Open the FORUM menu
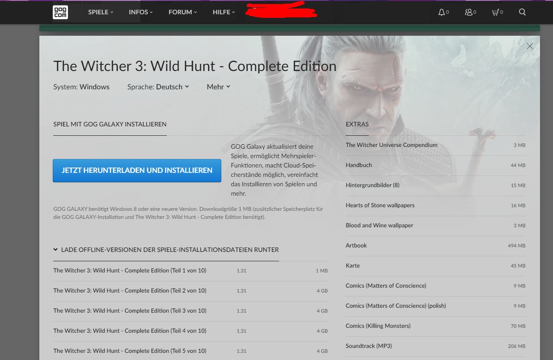553x360 pixels. (x=183, y=12)
